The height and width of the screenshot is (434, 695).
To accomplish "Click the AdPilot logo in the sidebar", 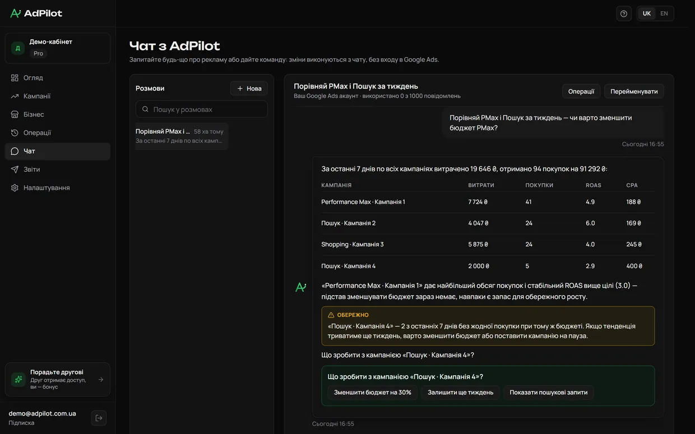I will pyautogui.click(x=36, y=13).
